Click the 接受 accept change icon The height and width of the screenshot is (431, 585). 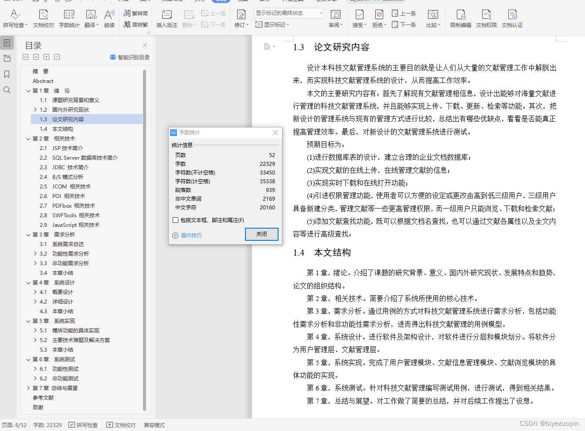point(359,15)
